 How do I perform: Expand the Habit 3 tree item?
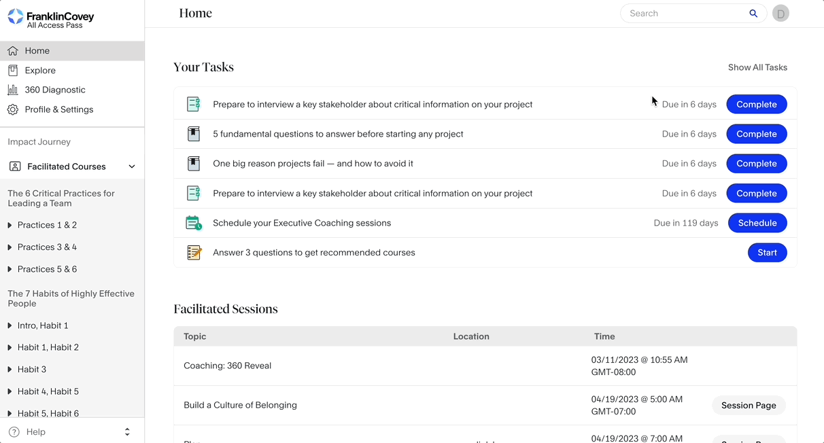pyautogui.click(x=10, y=370)
